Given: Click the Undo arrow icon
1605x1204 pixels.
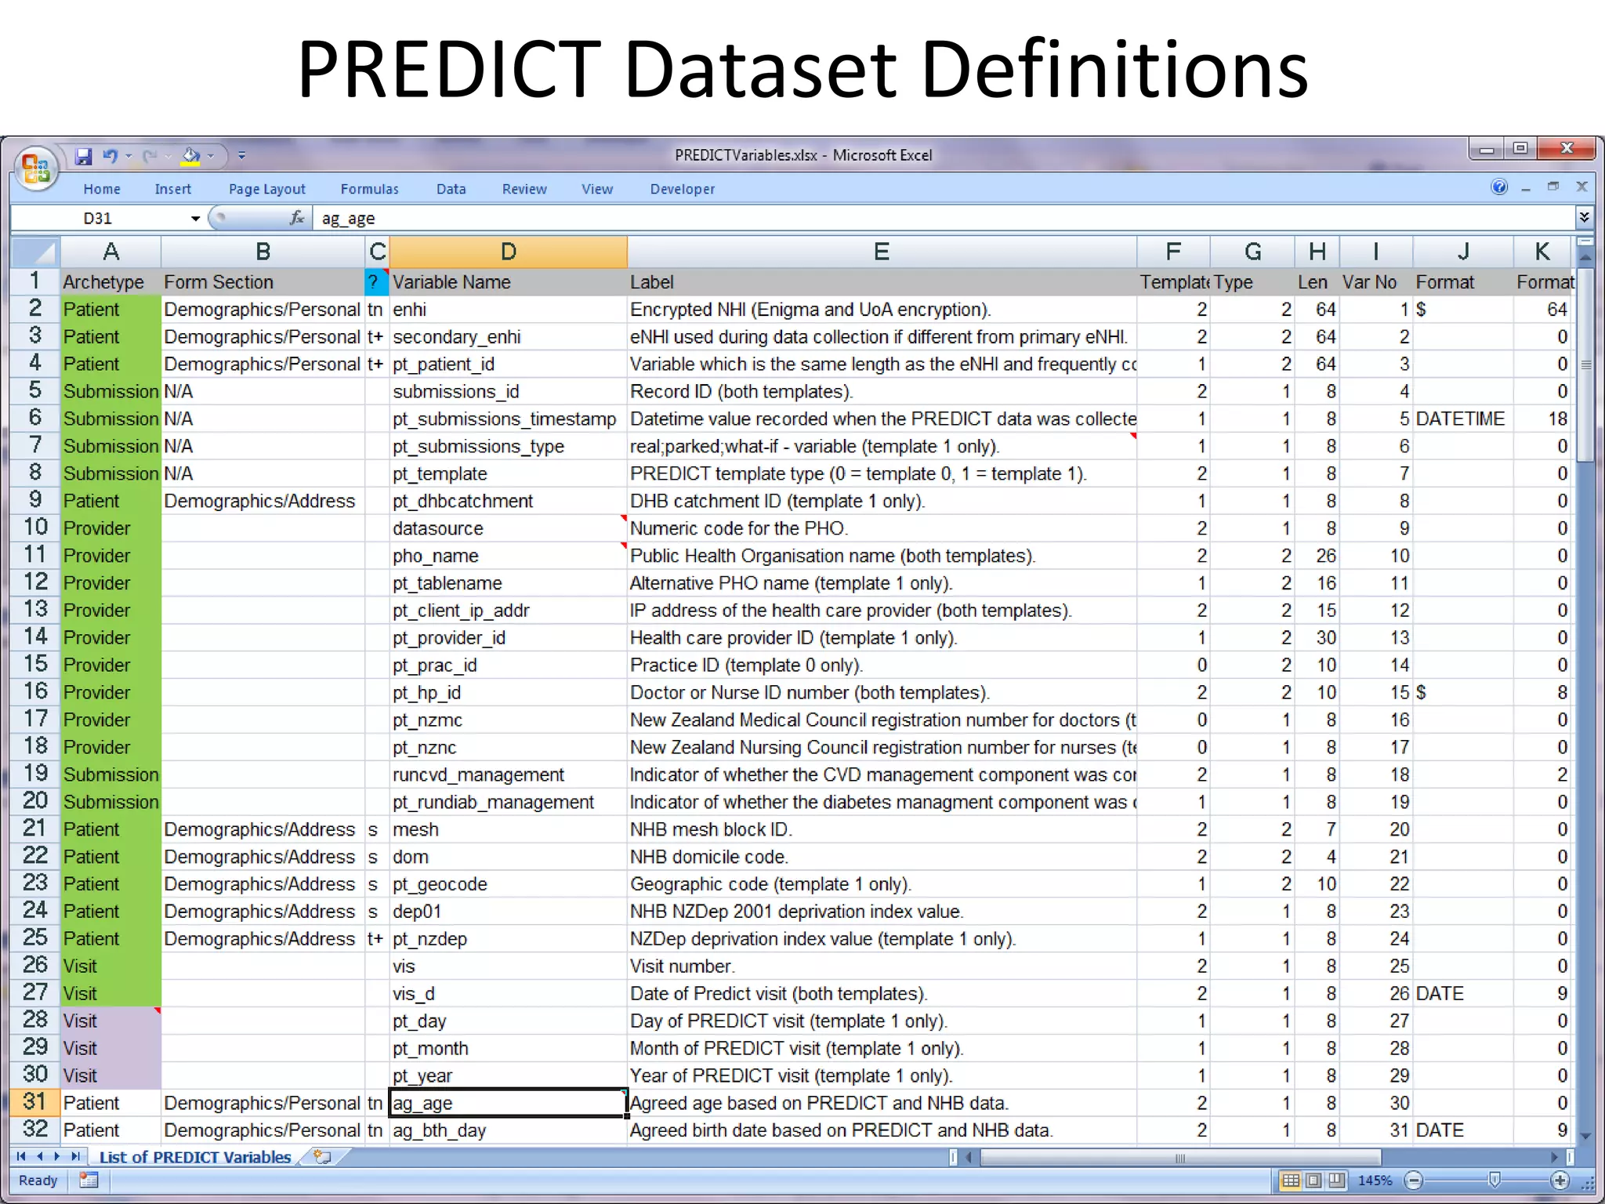Looking at the screenshot, I should [x=111, y=156].
